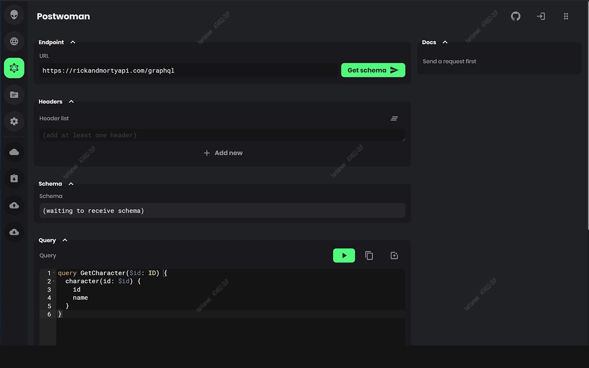Fold code at query line 1

pos(54,273)
